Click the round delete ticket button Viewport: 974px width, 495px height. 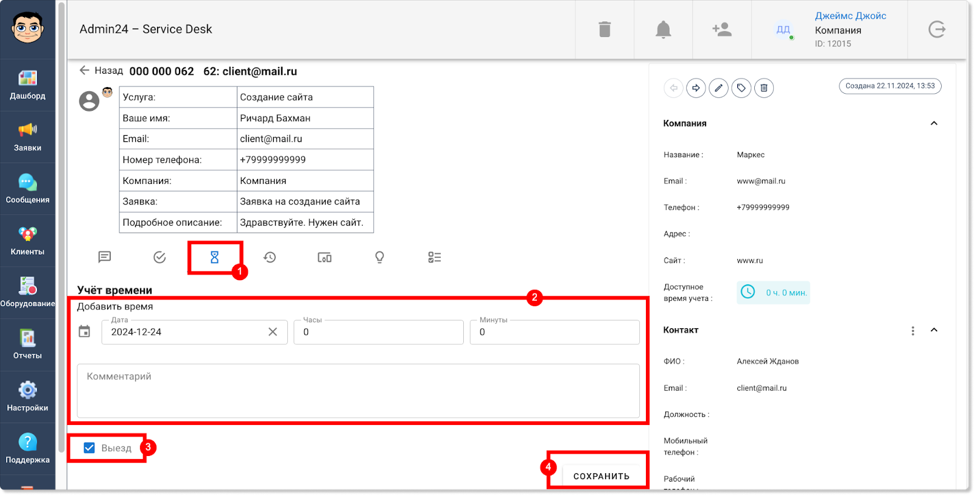click(x=764, y=88)
